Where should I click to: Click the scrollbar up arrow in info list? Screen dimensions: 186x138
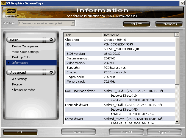177,35
